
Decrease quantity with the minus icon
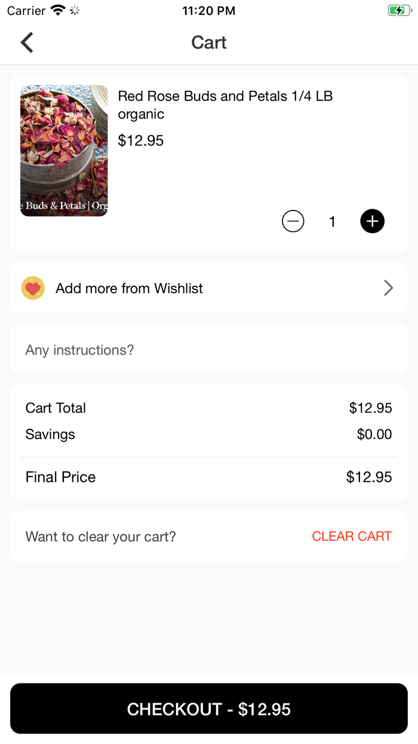click(x=293, y=222)
